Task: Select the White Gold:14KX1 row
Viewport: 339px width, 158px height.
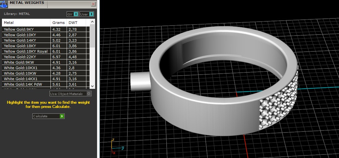Action: coord(46,79)
